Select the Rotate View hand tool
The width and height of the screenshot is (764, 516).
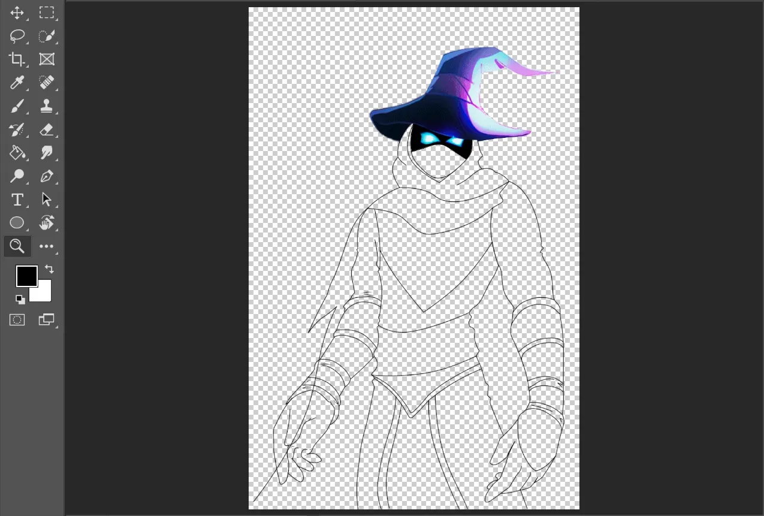46,223
